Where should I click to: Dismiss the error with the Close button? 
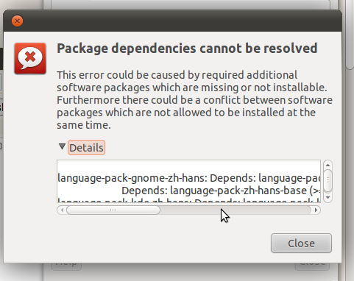[x=301, y=243]
